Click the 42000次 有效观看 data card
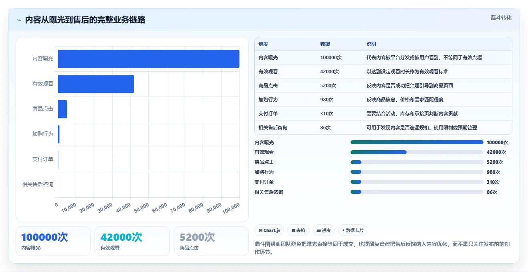This screenshot has width=528, height=272. 132,241
